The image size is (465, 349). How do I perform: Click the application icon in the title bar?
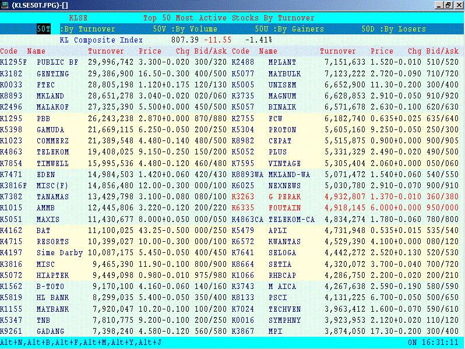[5, 5]
